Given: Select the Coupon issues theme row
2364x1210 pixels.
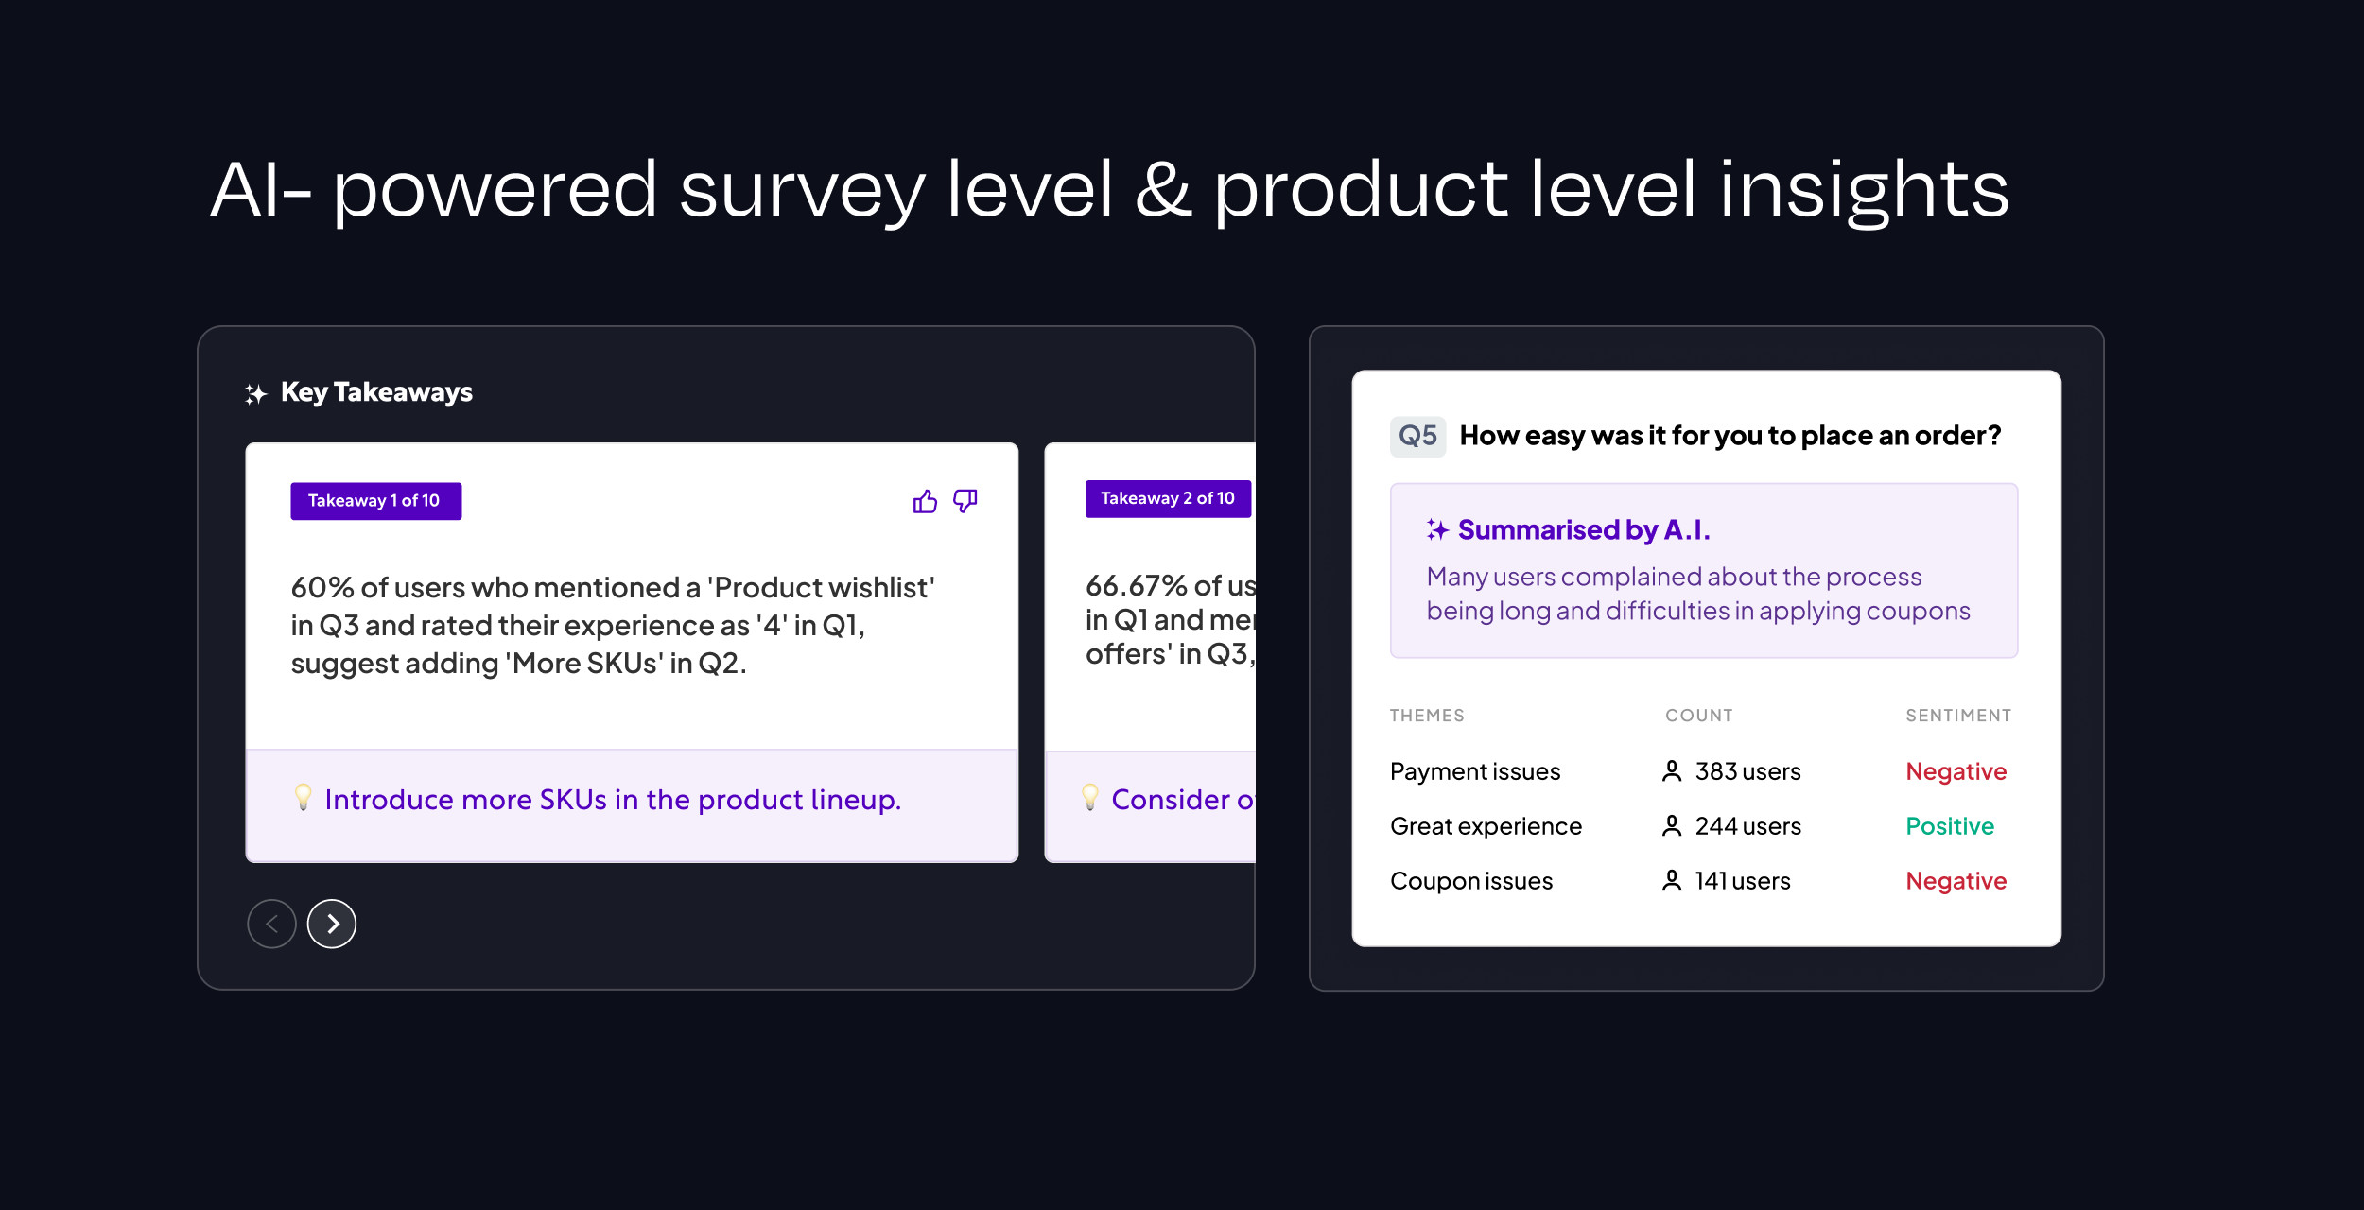Looking at the screenshot, I should (x=1471, y=881).
